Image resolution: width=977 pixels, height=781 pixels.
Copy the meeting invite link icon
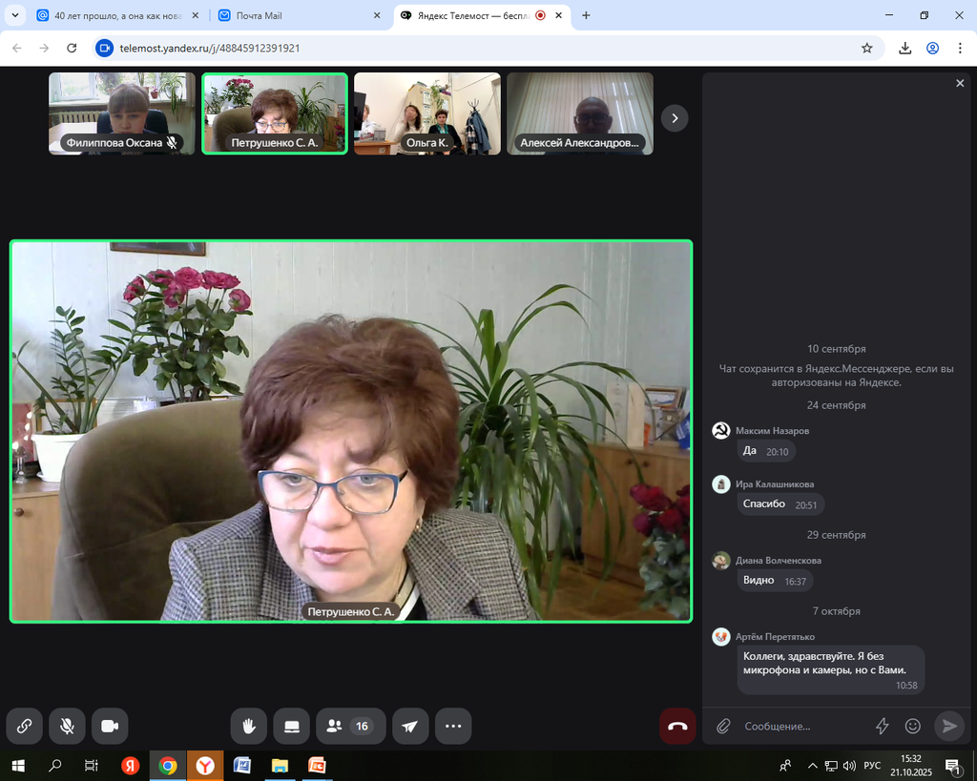(25, 726)
